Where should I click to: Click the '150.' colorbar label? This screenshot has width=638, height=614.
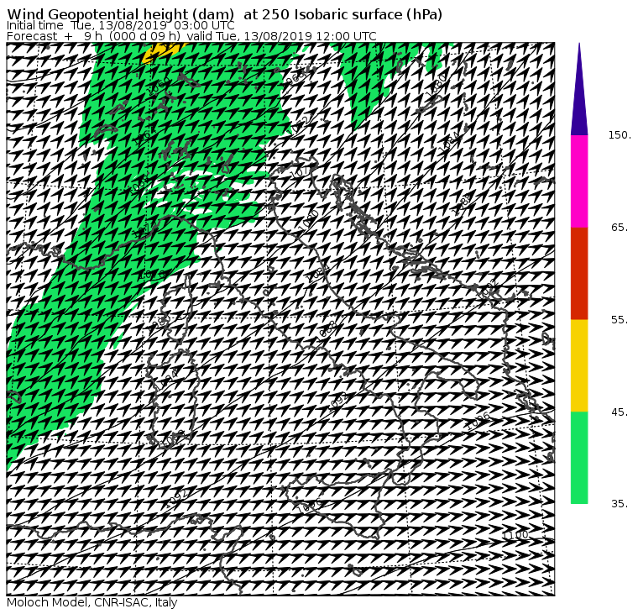pos(620,135)
